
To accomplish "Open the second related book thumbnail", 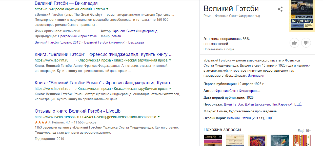I will (235, 140).
